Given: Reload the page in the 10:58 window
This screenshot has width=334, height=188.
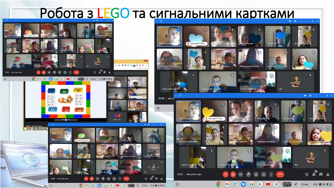Looking at the screenshot, I should (x=161, y=21).
